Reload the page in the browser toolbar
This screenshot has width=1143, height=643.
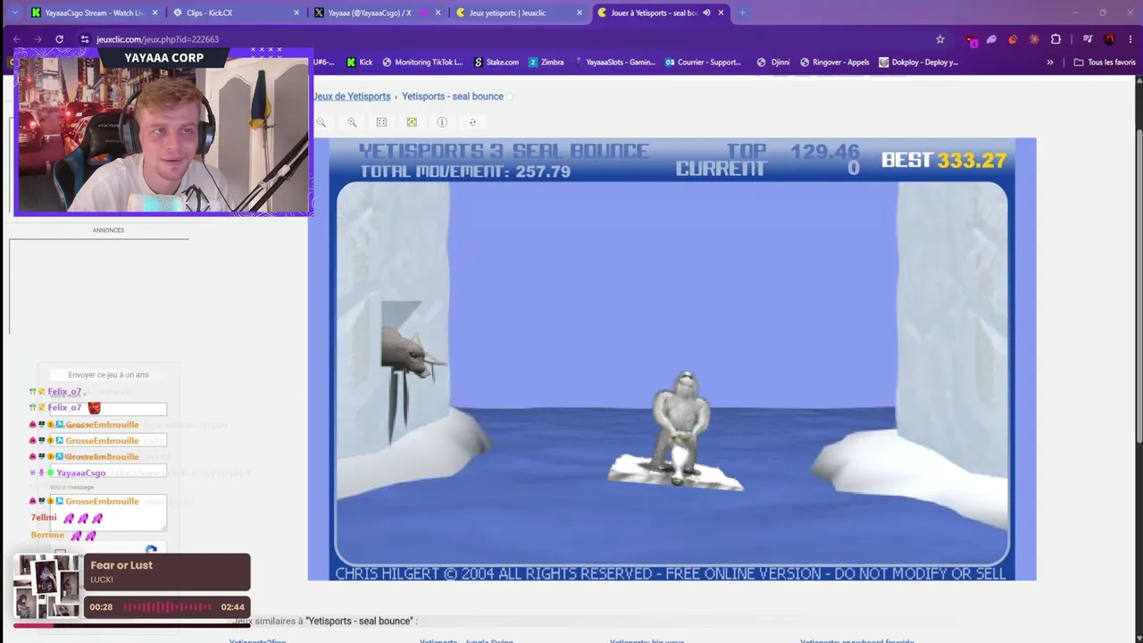click(x=59, y=39)
